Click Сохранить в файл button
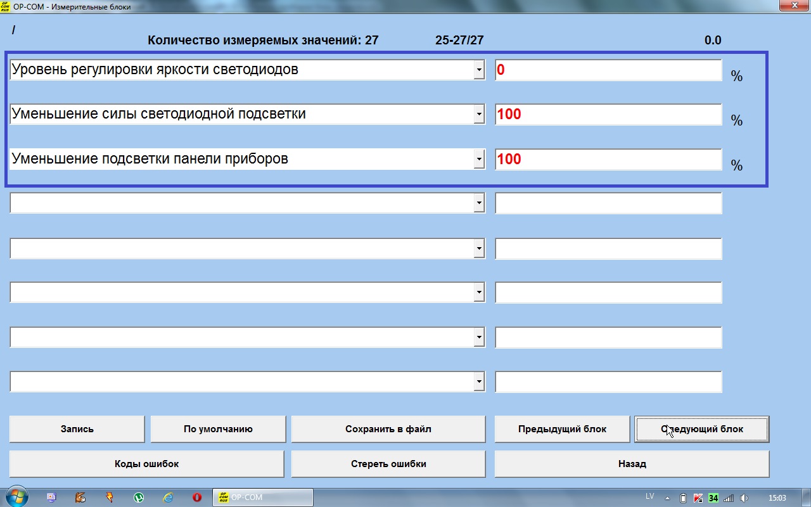Viewport: 811px width, 507px height. pyautogui.click(x=388, y=429)
